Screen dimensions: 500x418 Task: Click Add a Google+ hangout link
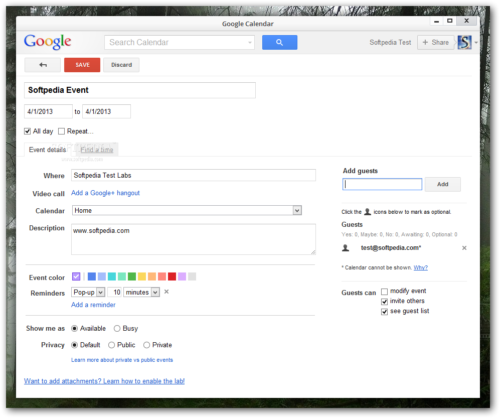[105, 193]
